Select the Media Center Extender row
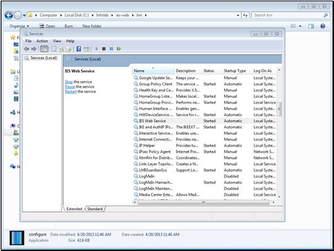 [x=204, y=195]
